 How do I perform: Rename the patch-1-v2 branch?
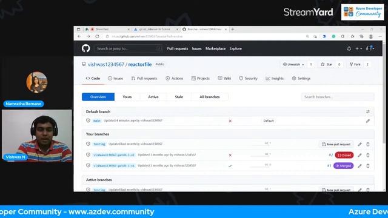[360, 155]
